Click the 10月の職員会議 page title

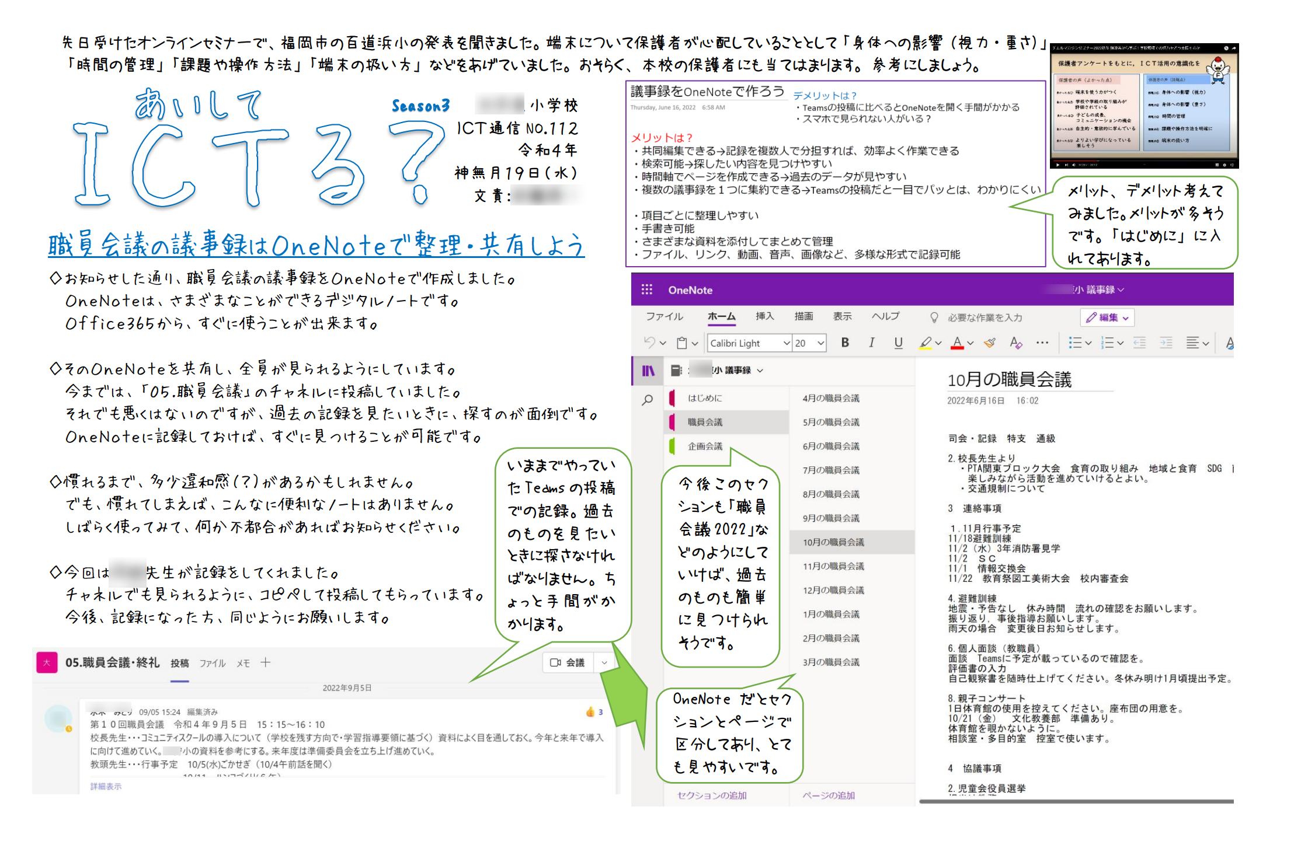[x=1009, y=380]
